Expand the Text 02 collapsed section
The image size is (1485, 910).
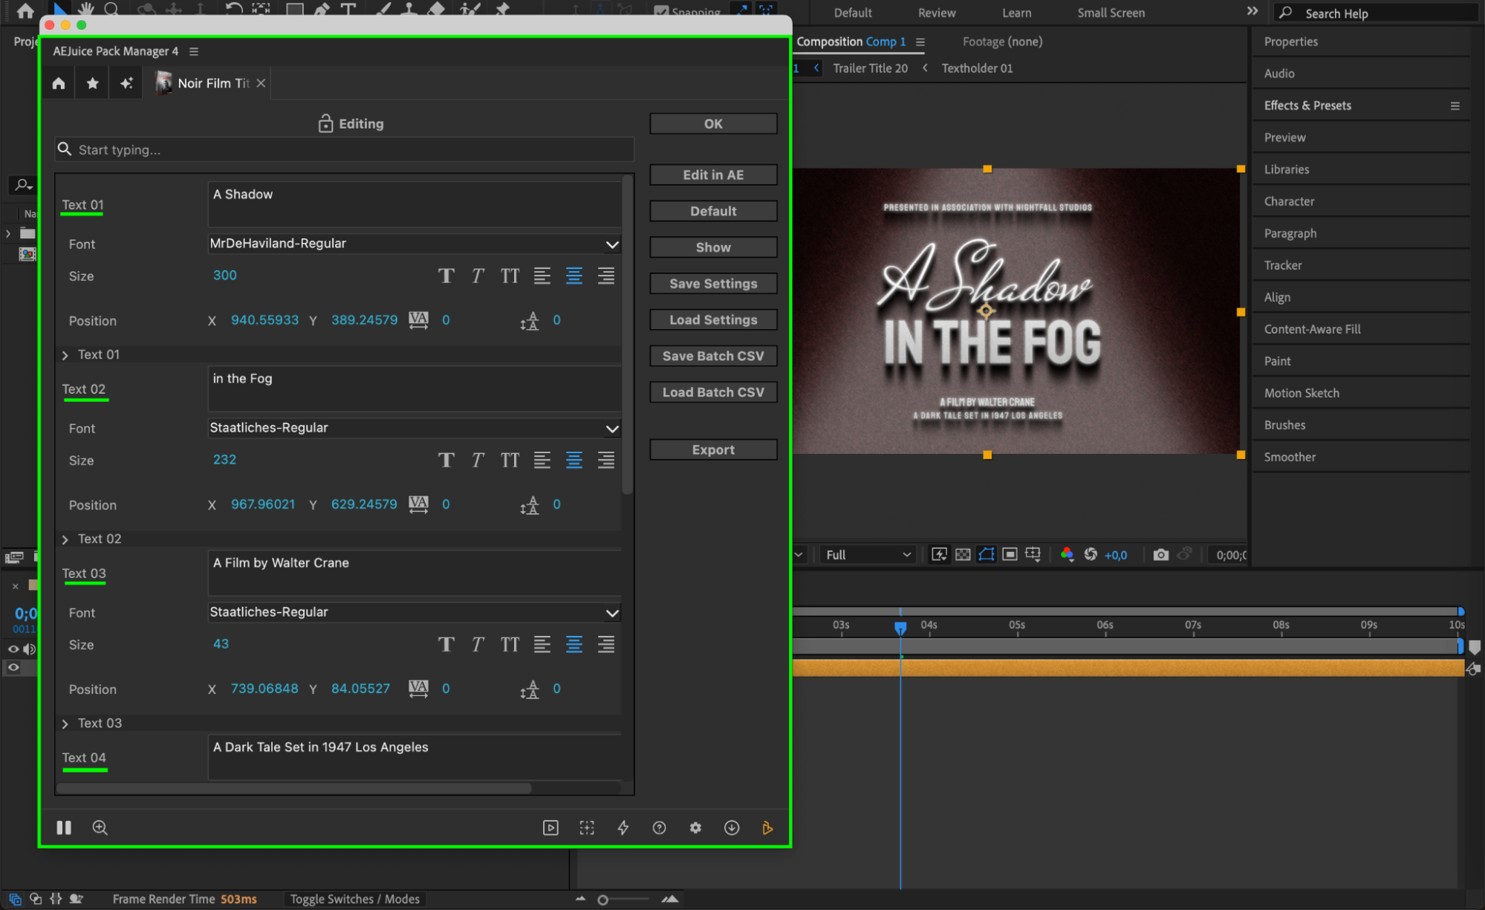65,539
